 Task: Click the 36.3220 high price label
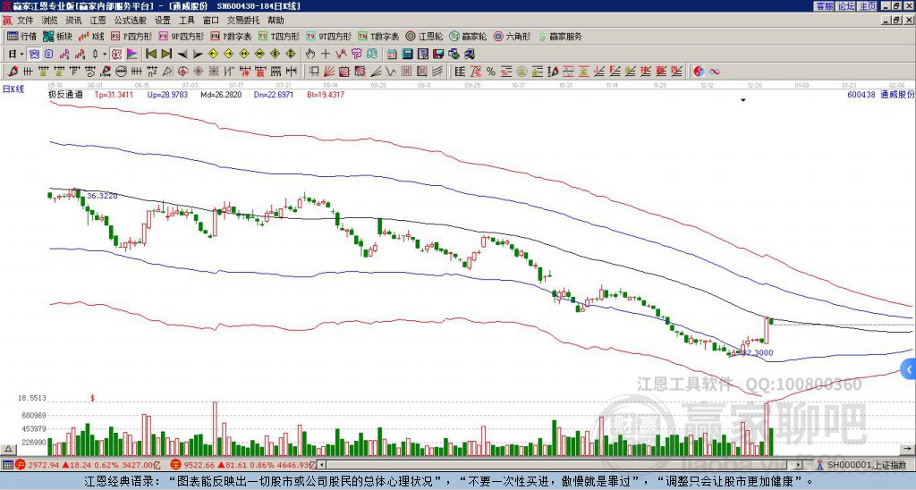point(102,196)
